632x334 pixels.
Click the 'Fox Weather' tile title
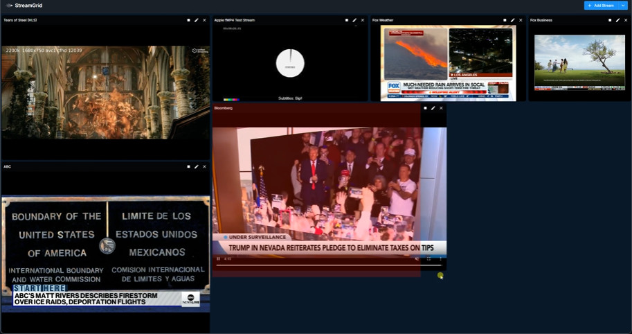pos(383,20)
